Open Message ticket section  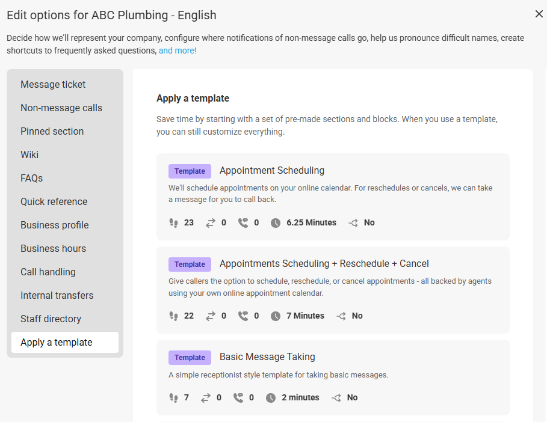coord(65,84)
